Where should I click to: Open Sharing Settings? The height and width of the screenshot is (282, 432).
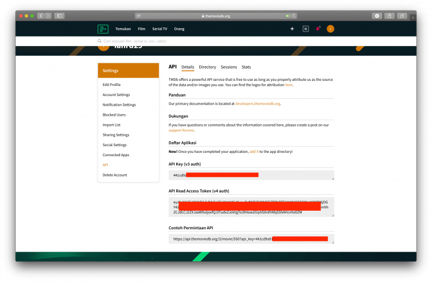[116, 135]
